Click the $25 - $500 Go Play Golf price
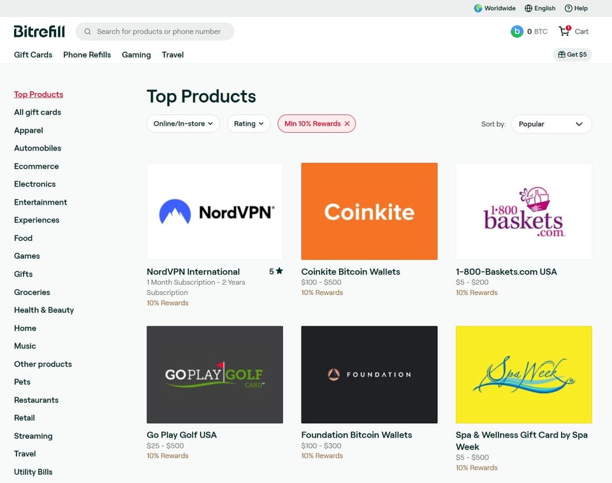Screen dimensions: 612x483 [x=165, y=445]
